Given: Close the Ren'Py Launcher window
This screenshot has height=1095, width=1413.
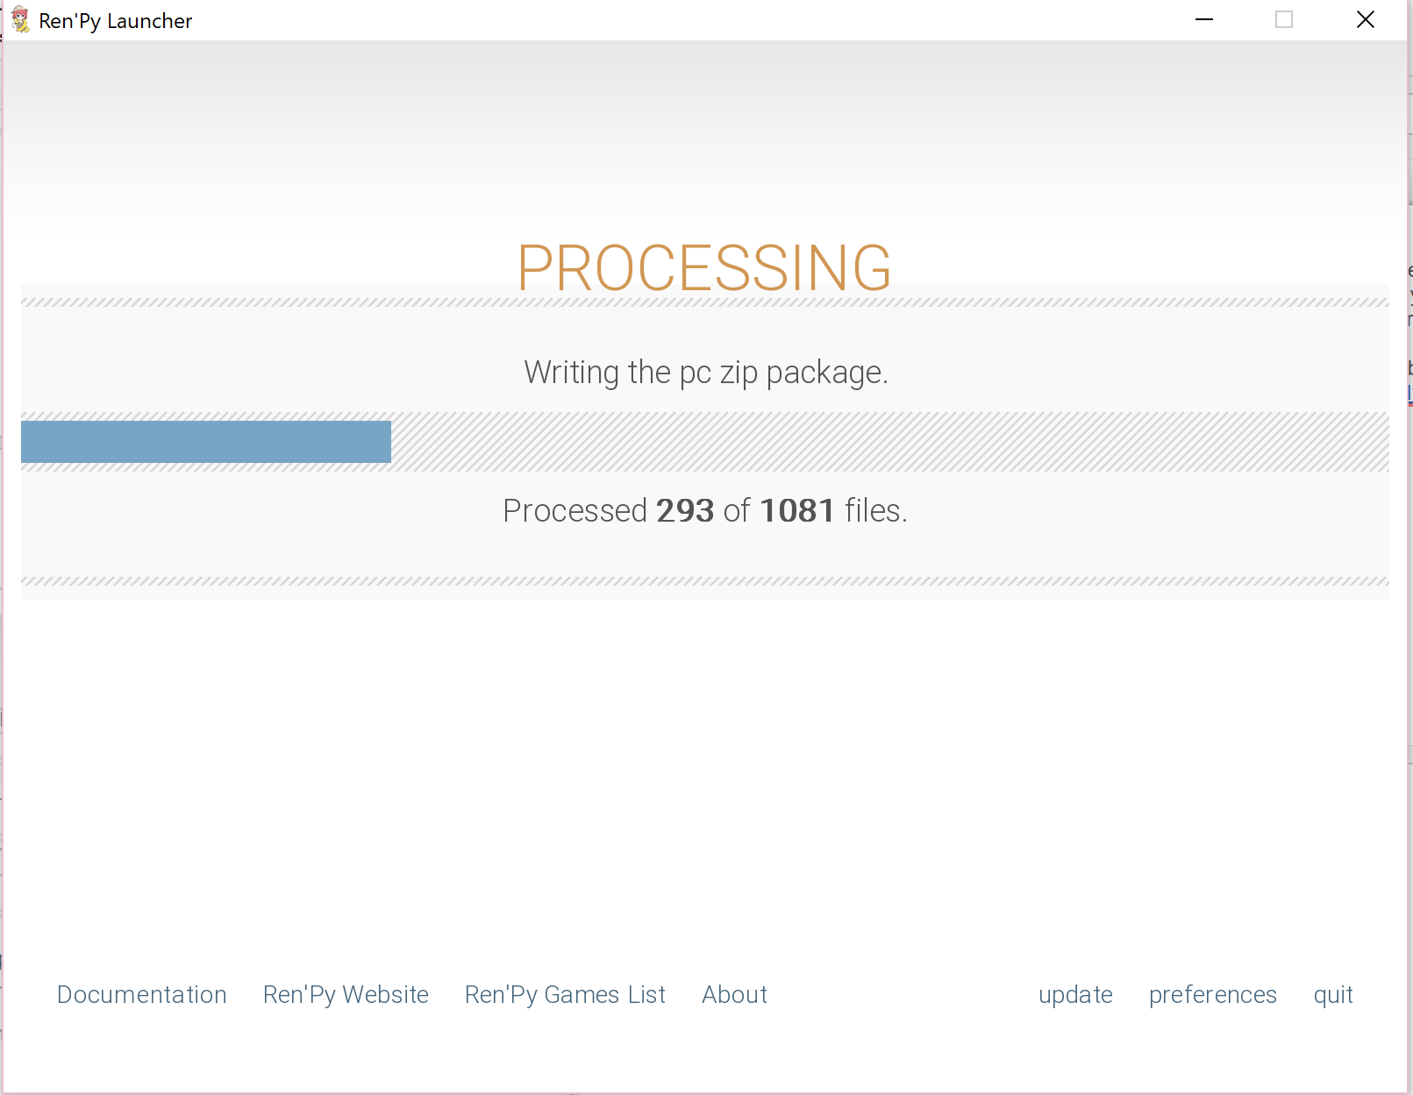Looking at the screenshot, I should coord(1365,18).
